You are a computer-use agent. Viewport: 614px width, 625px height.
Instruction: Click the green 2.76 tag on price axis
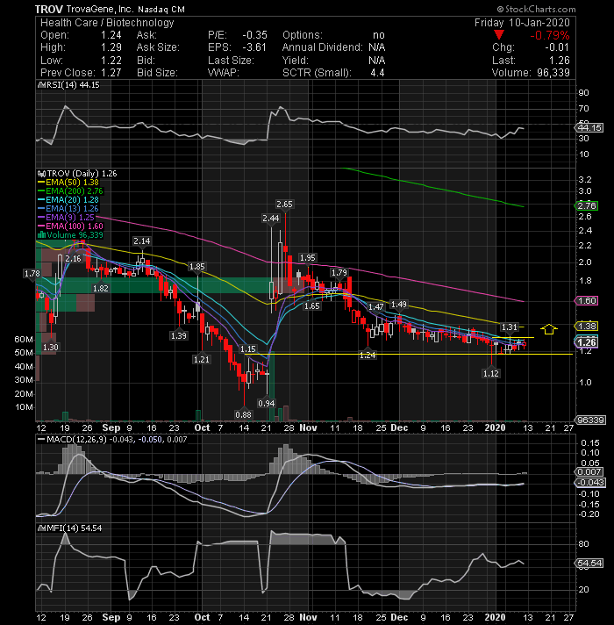pyautogui.click(x=586, y=206)
